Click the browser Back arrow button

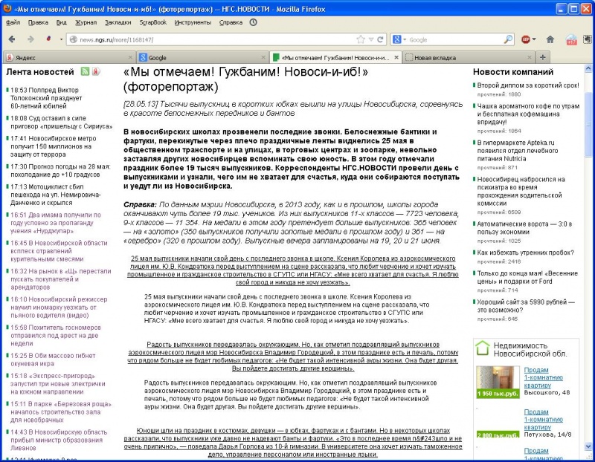(x=13, y=39)
